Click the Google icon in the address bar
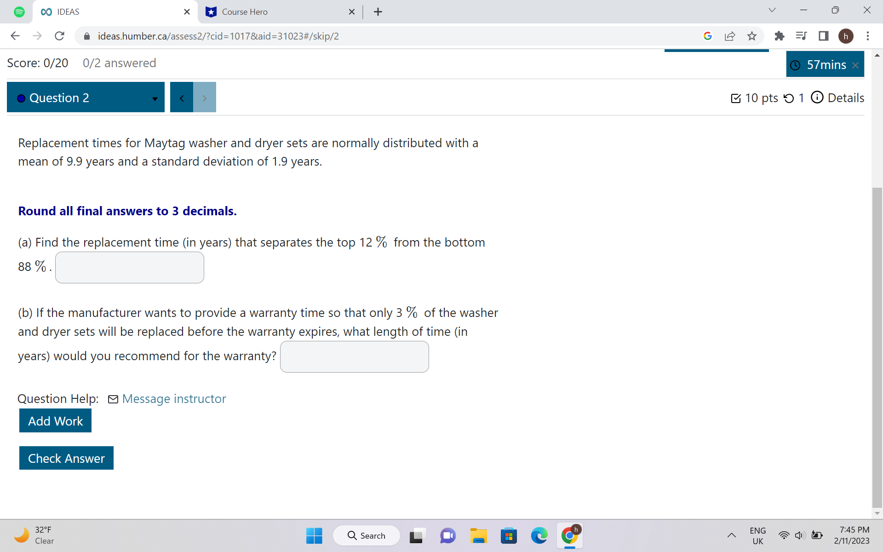883x552 pixels. click(x=708, y=36)
